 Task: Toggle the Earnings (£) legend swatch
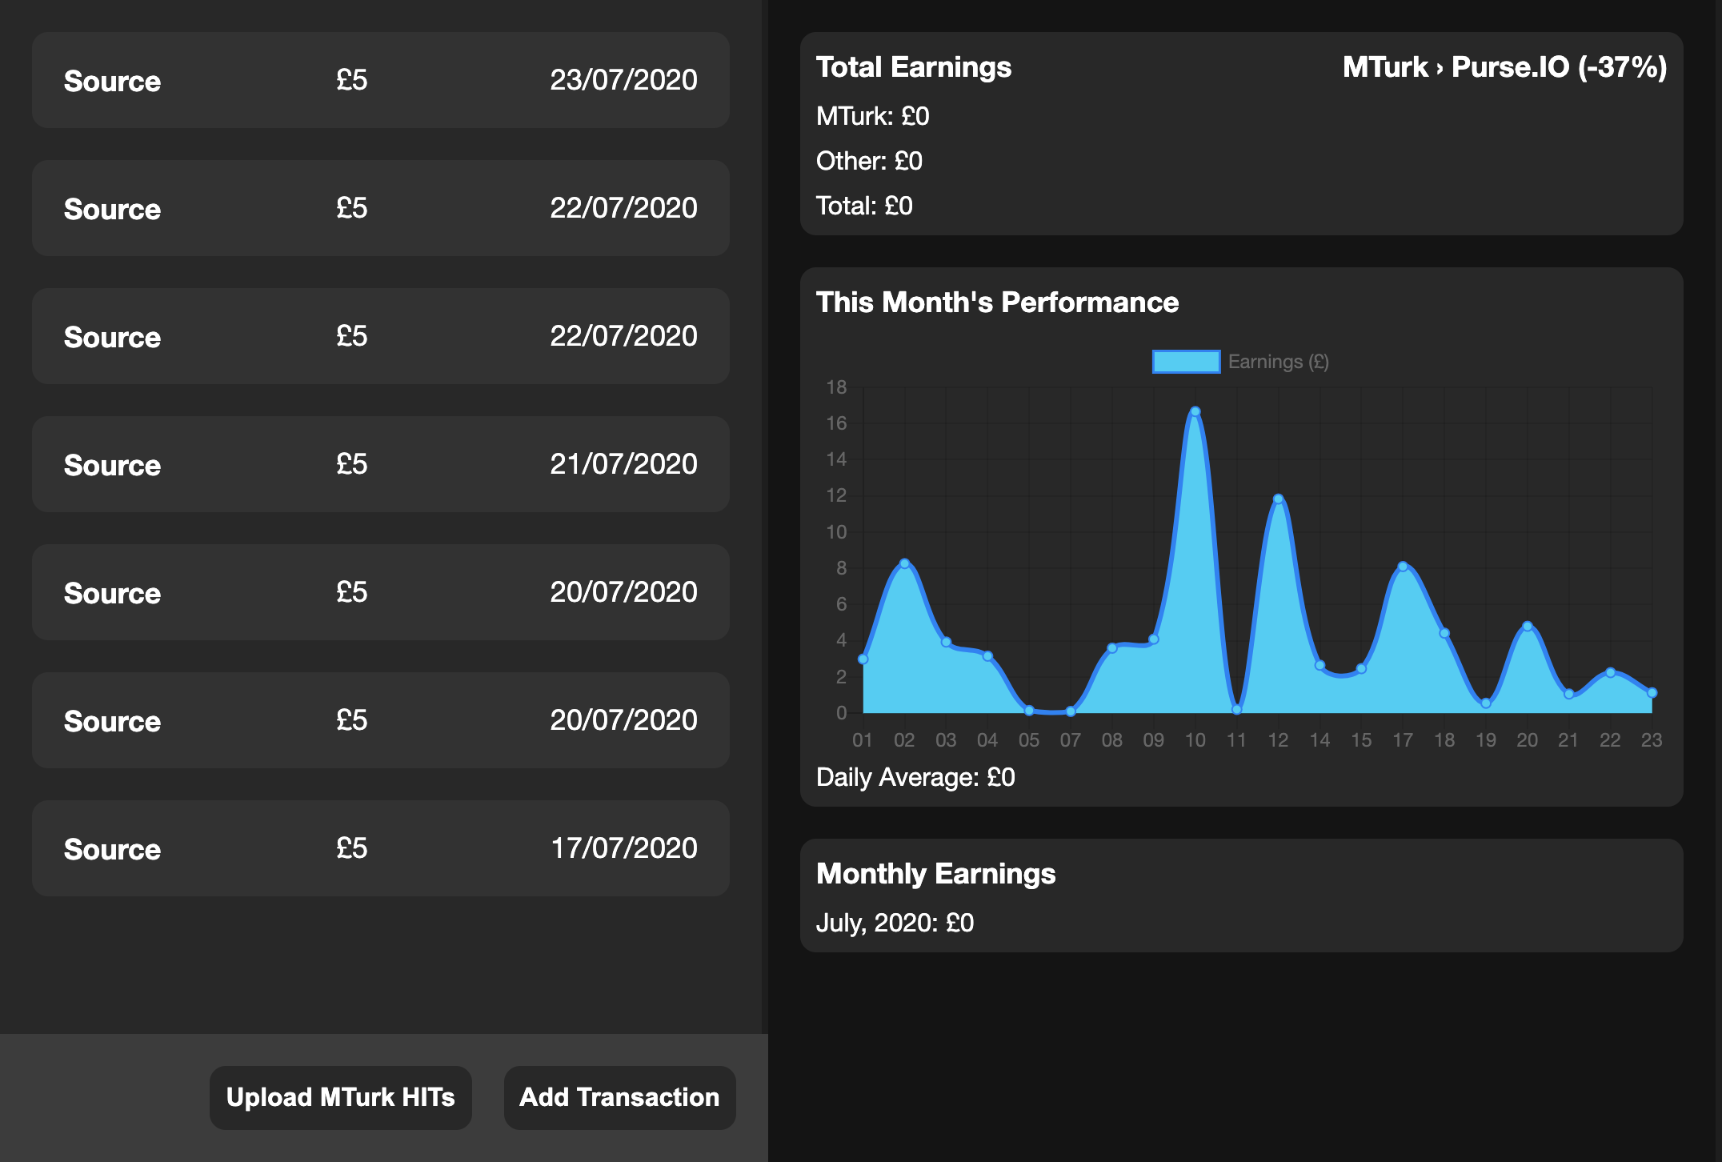(x=1186, y=362)
